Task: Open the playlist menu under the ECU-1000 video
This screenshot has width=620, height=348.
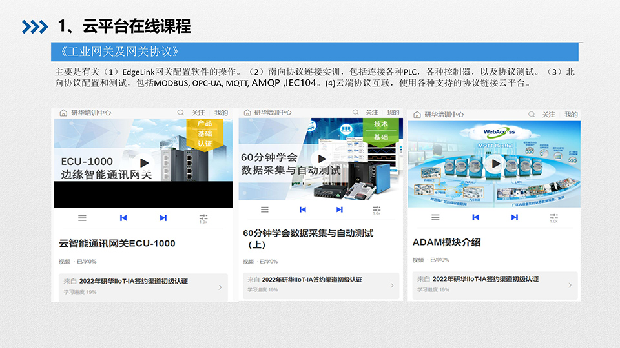Action: 82,218
